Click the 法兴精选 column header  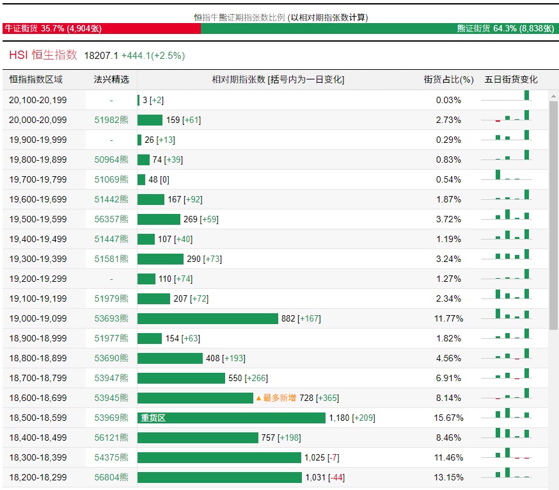point(111,79)
